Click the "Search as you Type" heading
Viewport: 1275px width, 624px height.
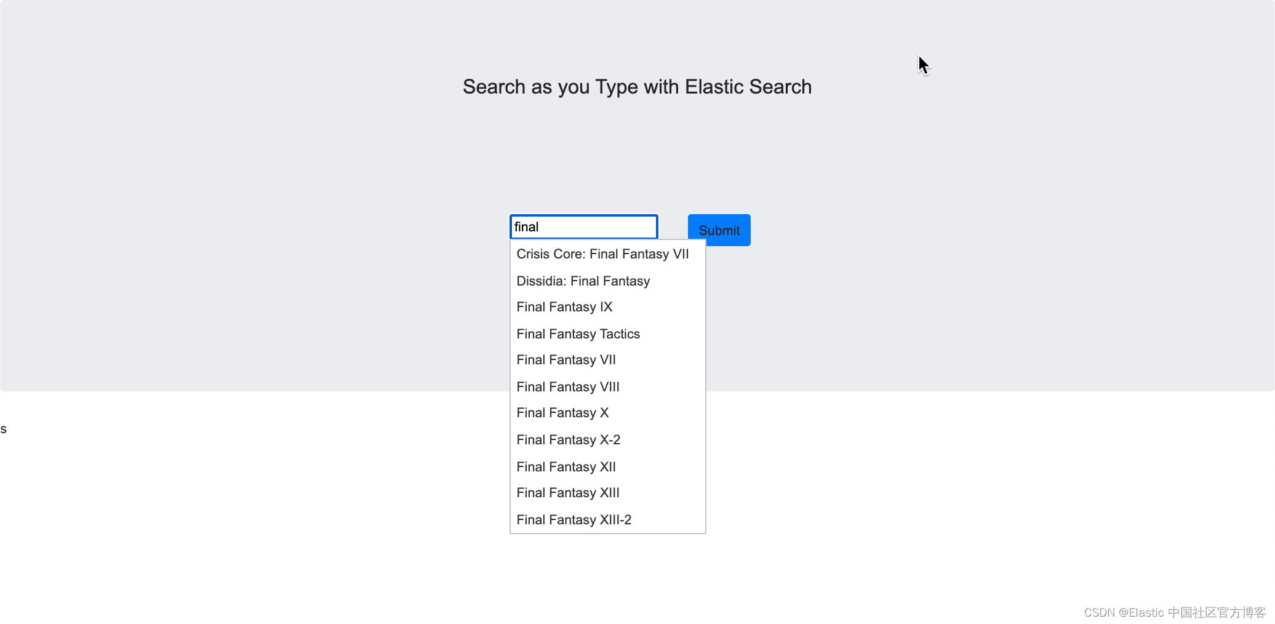tap(637, 87)
